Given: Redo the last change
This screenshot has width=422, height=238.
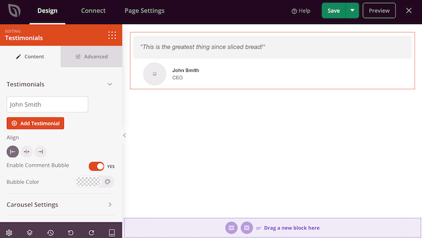Looking at the screenshot, I should pos(91,232).
